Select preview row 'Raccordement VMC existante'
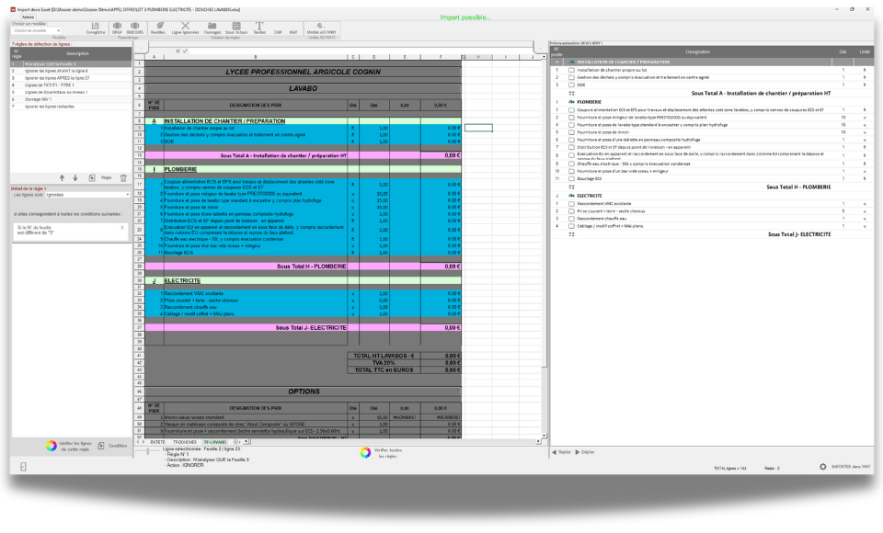 point(712,204)
